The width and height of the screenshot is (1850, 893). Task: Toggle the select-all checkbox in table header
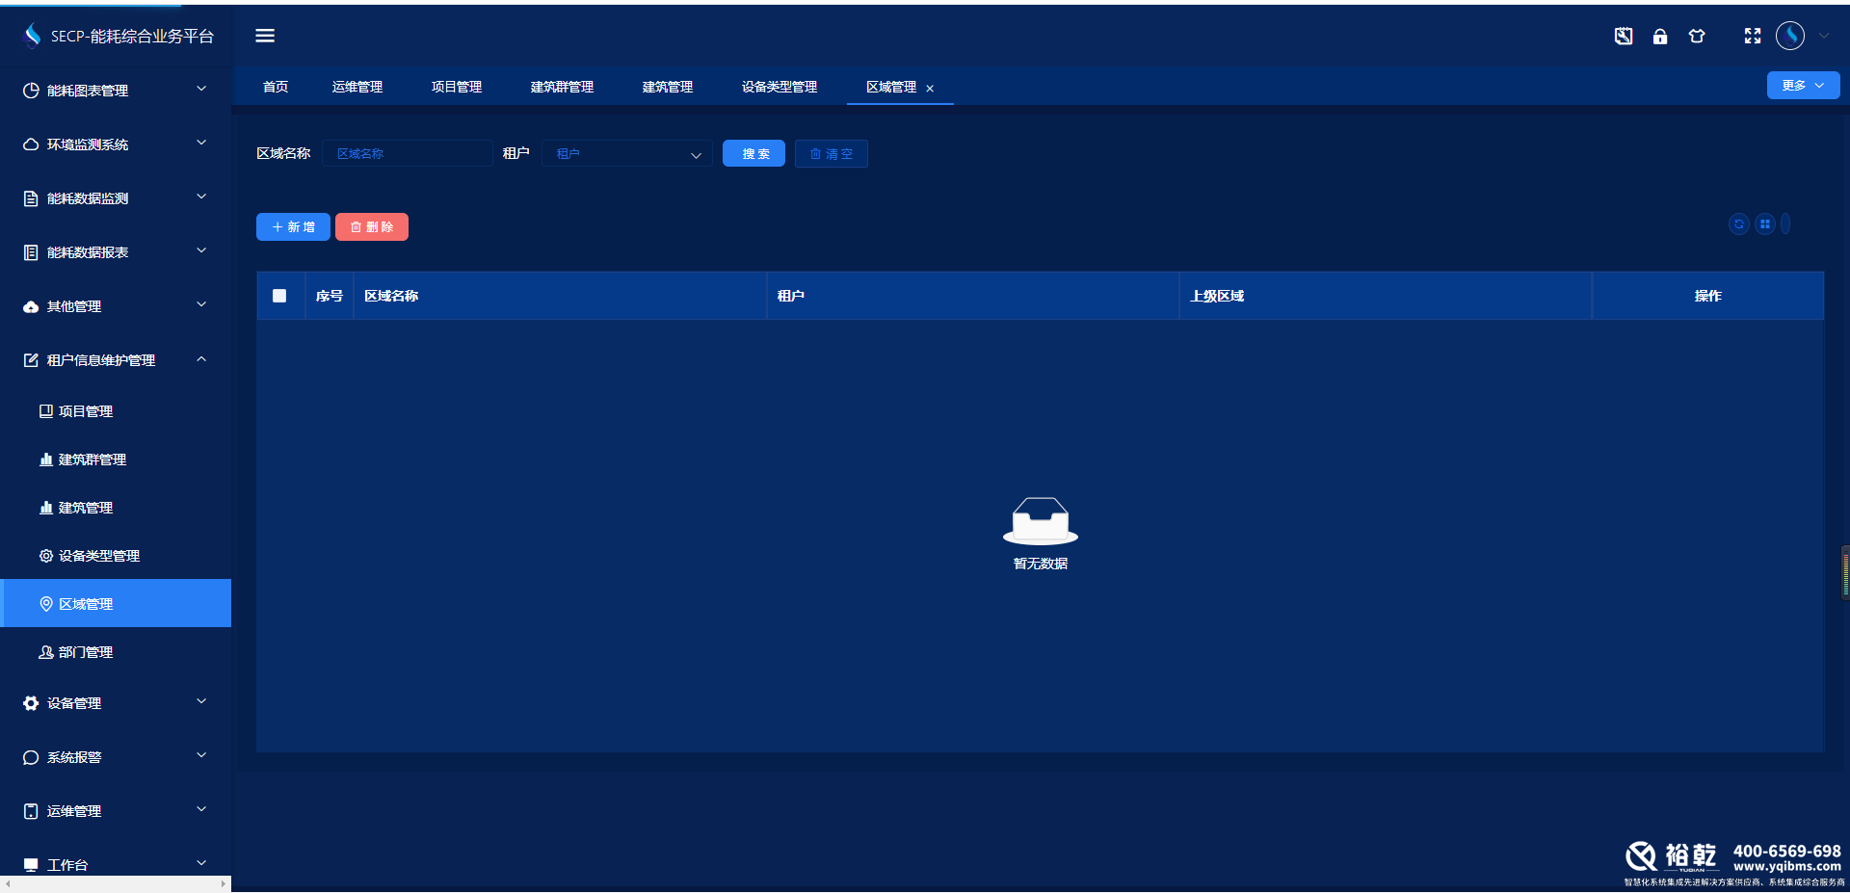pos(280,296)
